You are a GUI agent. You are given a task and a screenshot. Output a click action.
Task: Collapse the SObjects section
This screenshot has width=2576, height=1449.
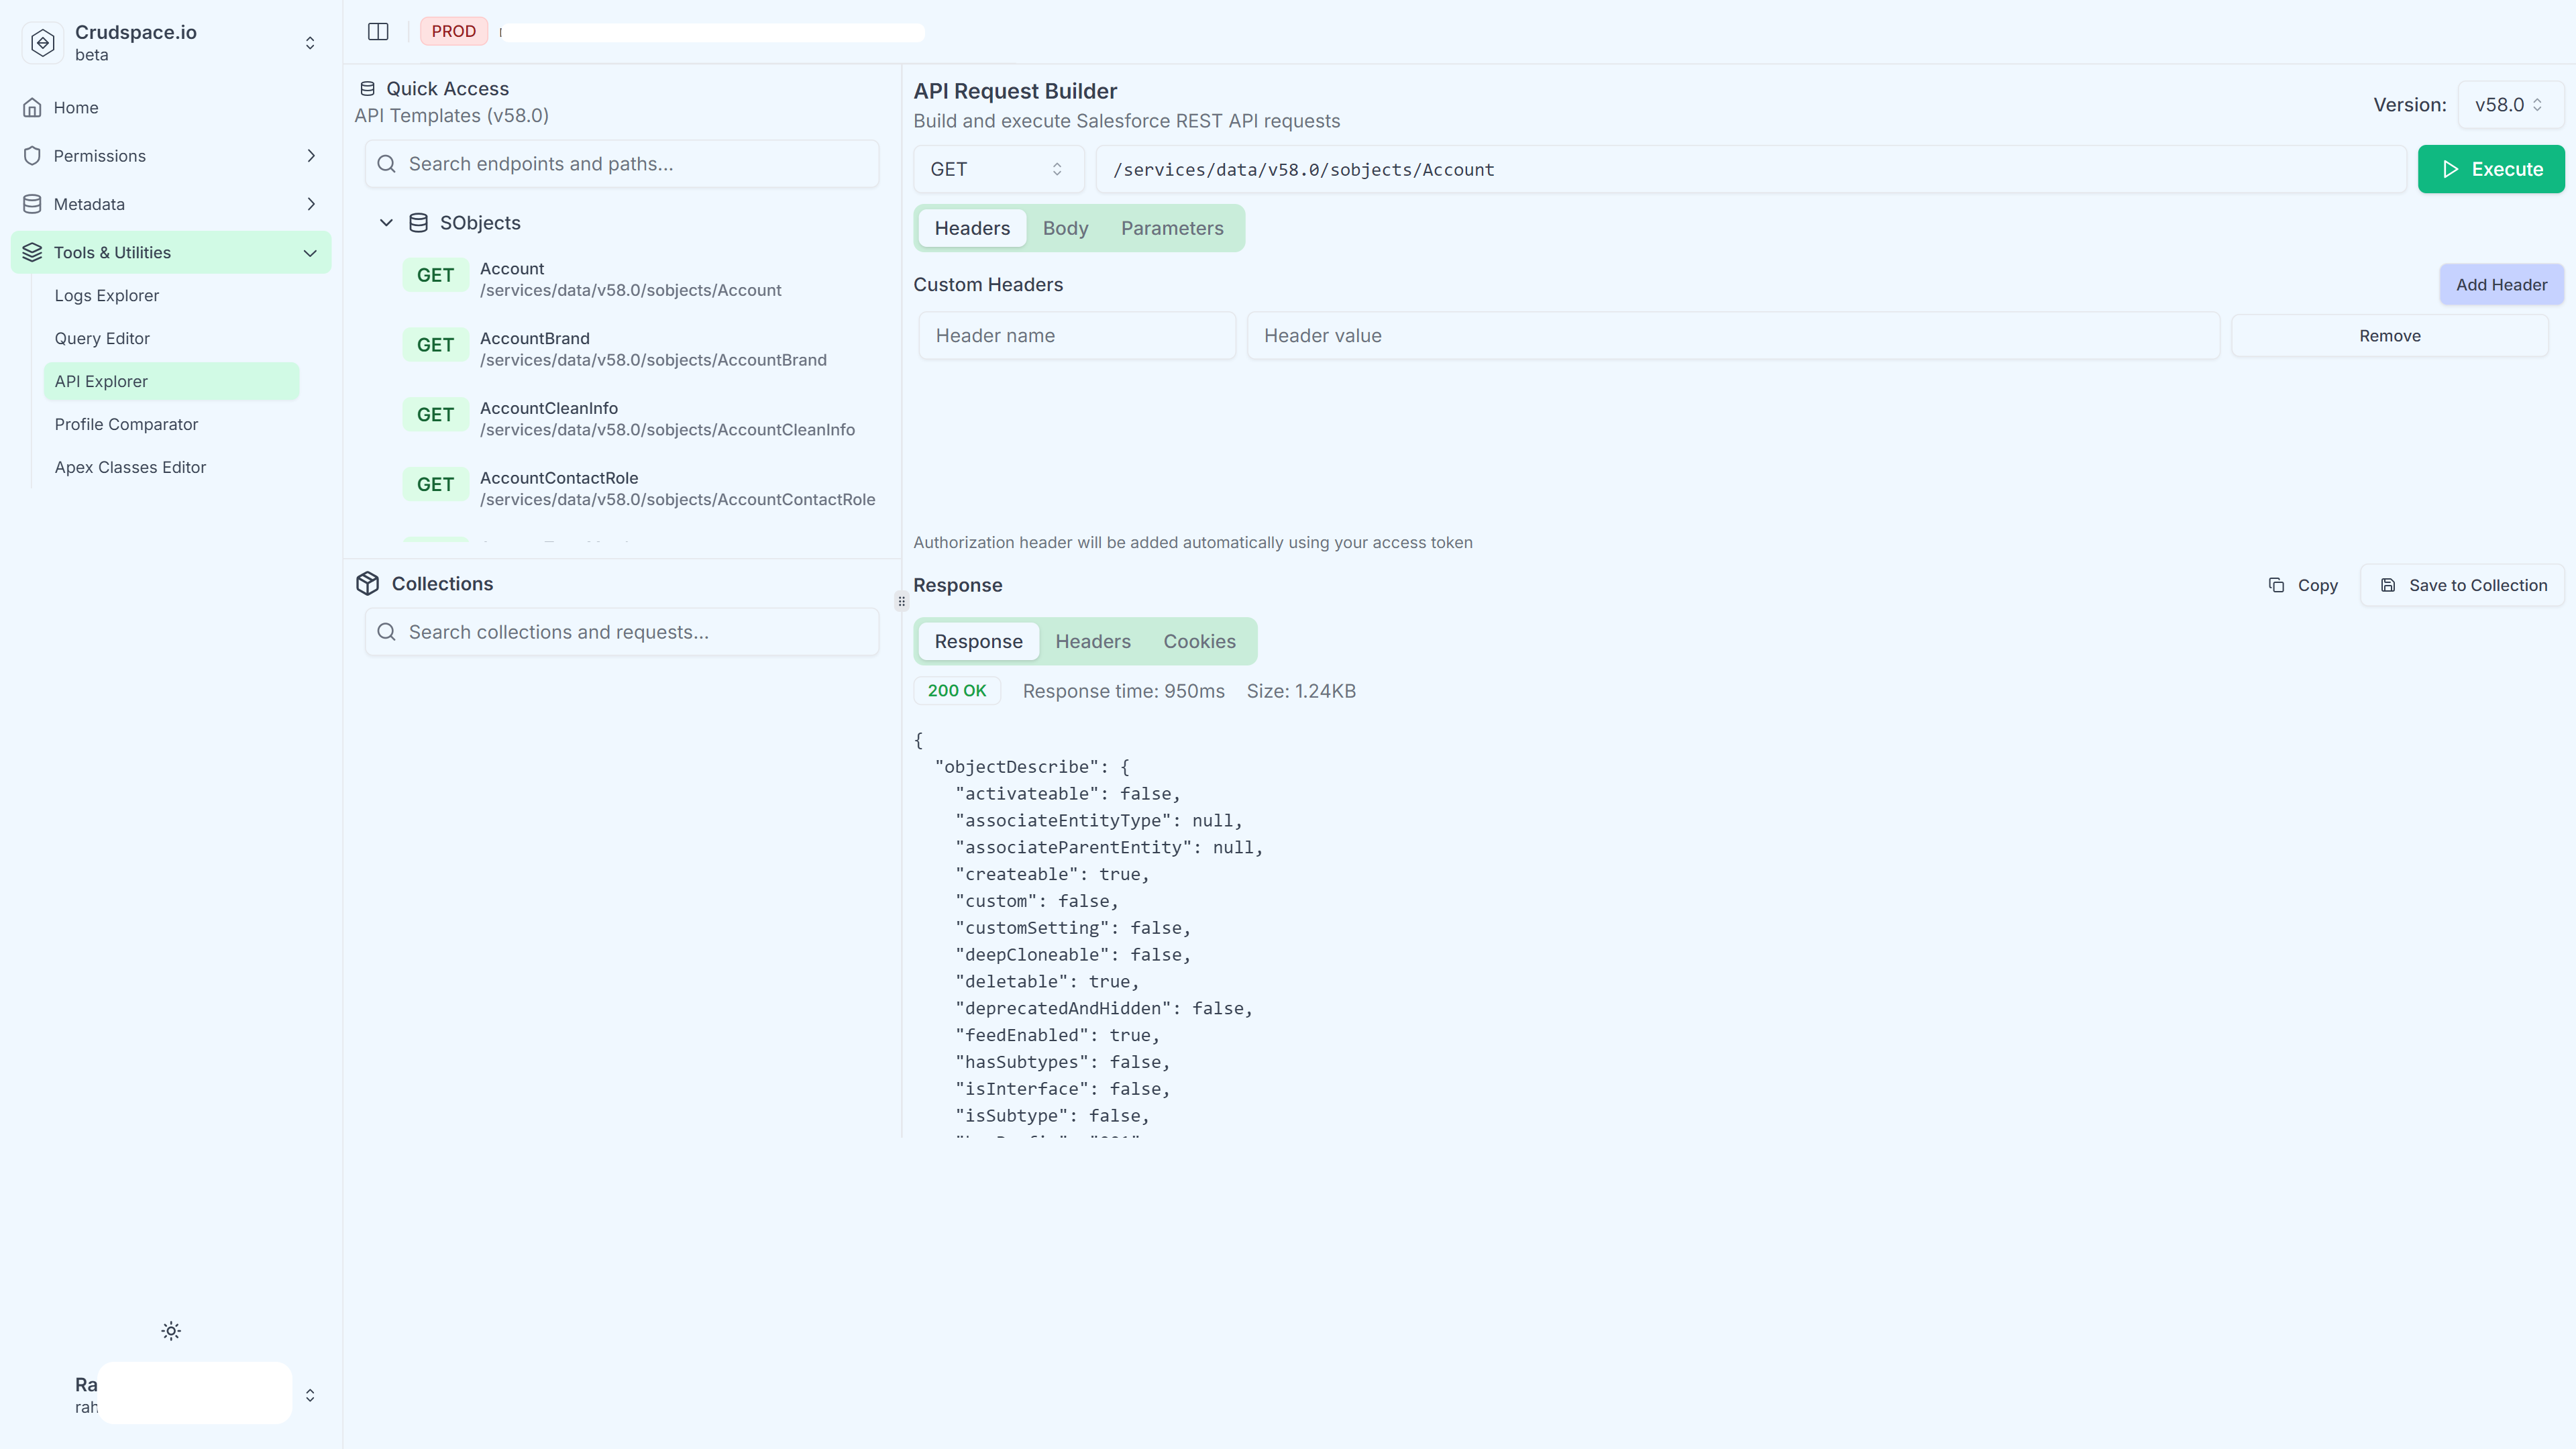386,222
